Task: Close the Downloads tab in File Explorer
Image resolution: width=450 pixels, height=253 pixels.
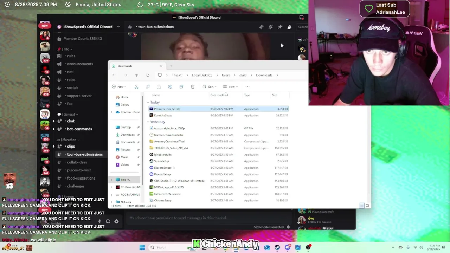Action: 161,66
